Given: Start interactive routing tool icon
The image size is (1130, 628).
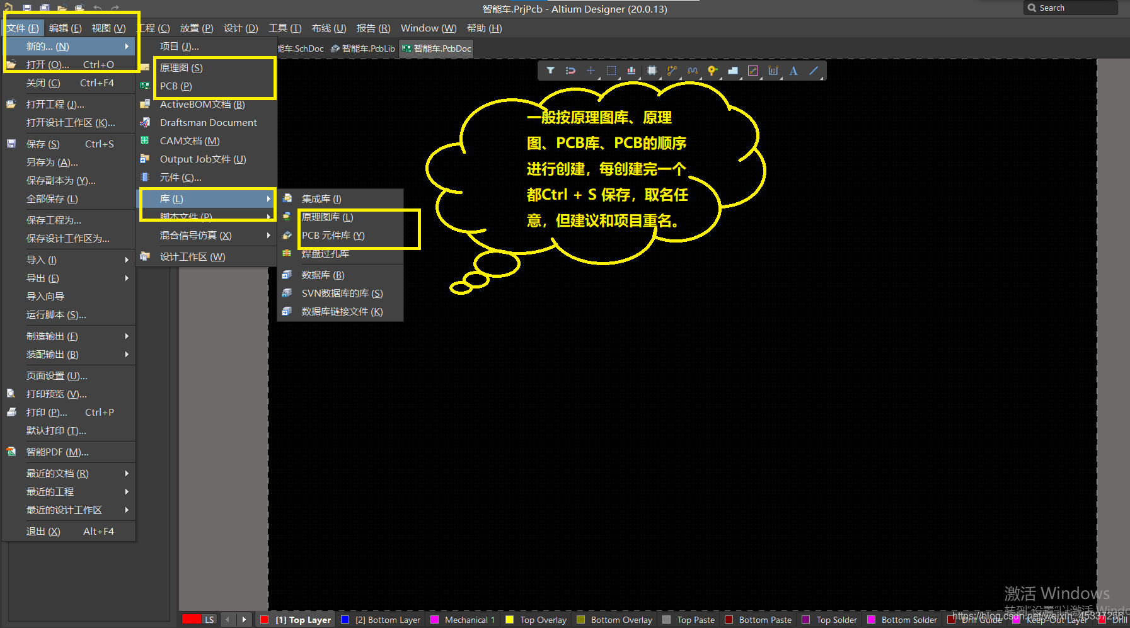Looking at the screenshot, I should point(672,71).
